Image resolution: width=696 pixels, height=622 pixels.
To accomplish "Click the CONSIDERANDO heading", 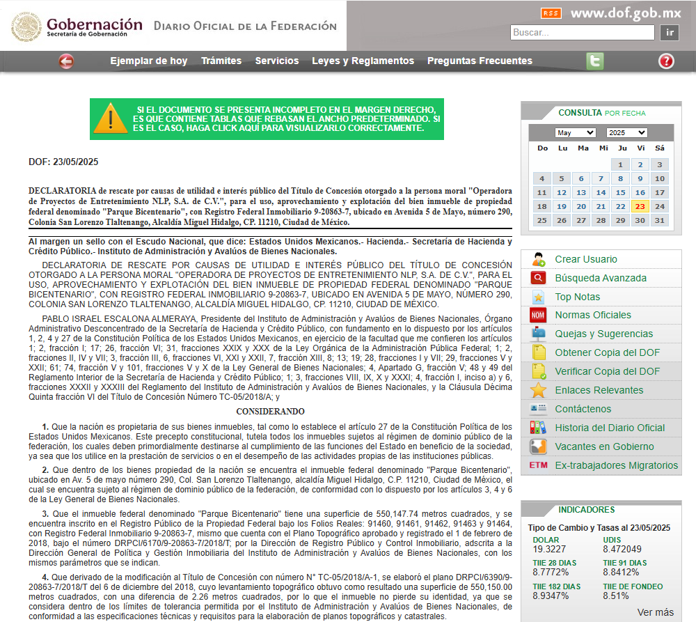I will [x=270, y=412].
